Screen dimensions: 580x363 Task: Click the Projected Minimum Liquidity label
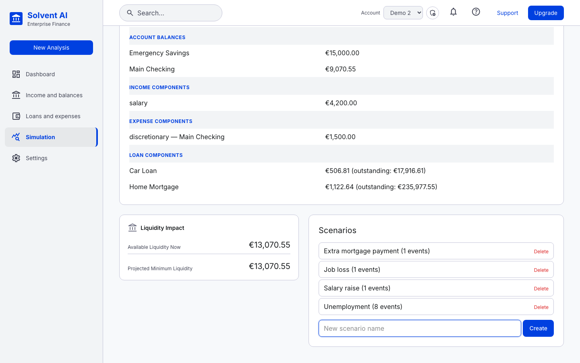click(x=160, y=269)
